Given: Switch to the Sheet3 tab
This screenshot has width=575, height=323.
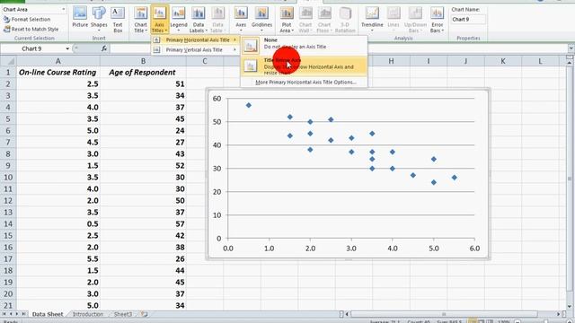Looking at the screenshot, I should coord(122,314).
